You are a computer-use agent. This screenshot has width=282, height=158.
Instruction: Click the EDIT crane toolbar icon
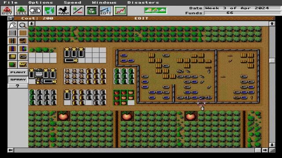[x=106, y=11]
